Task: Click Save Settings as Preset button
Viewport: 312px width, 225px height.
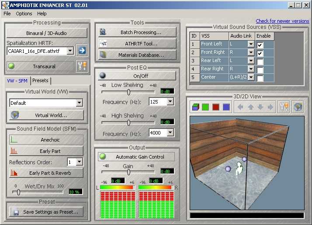Action: point(46,211)
